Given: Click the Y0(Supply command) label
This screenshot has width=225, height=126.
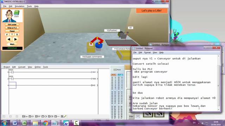Looking at the screenshot, I should pyautogui.click(x=92, y=57).
